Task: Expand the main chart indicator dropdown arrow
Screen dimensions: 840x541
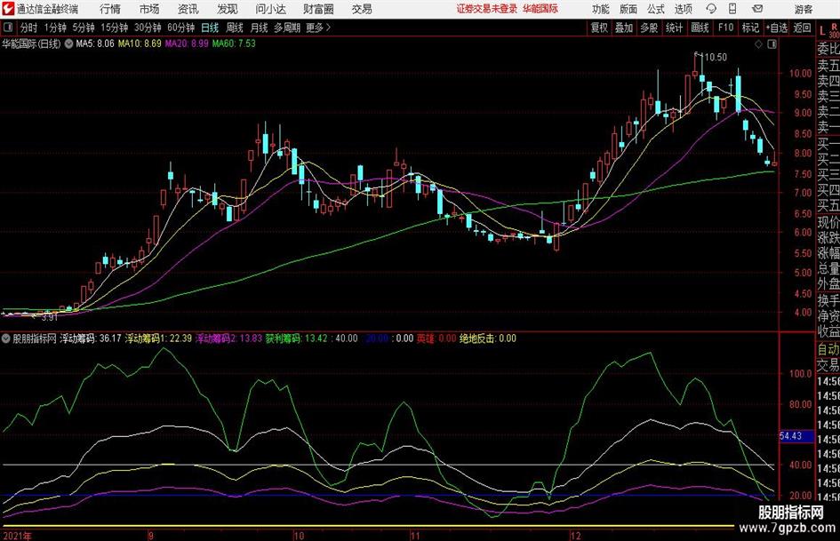Action: click(68, 44)
